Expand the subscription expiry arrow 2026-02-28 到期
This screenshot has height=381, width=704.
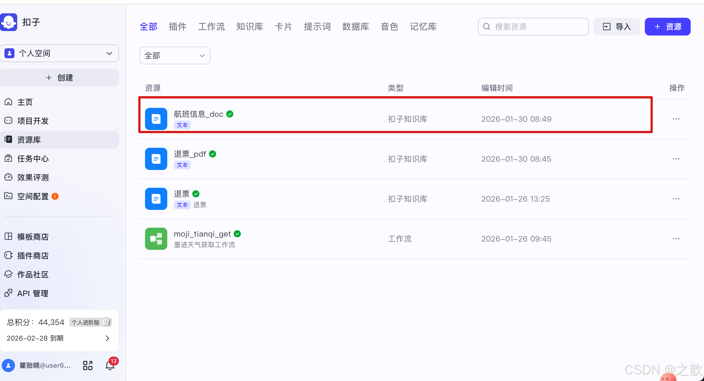(108, 338)
